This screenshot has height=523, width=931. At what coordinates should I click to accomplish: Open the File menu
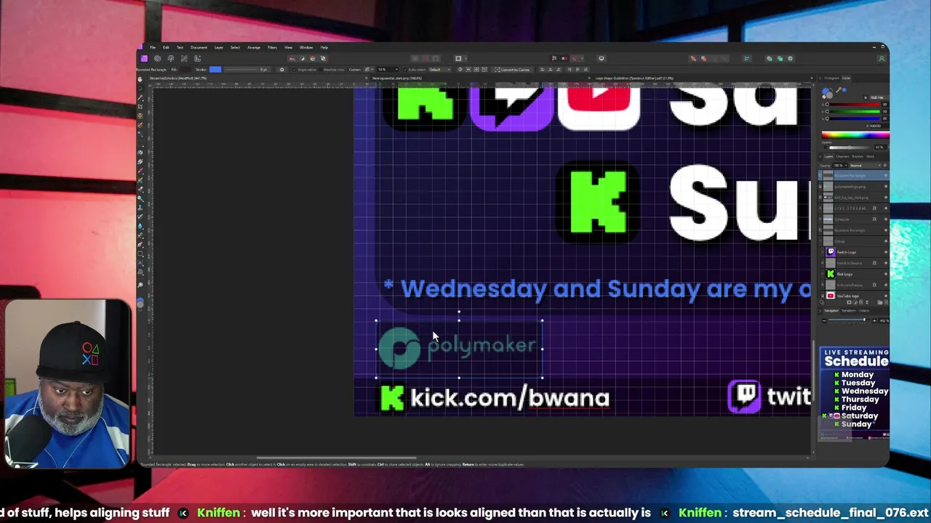point(152,47)
